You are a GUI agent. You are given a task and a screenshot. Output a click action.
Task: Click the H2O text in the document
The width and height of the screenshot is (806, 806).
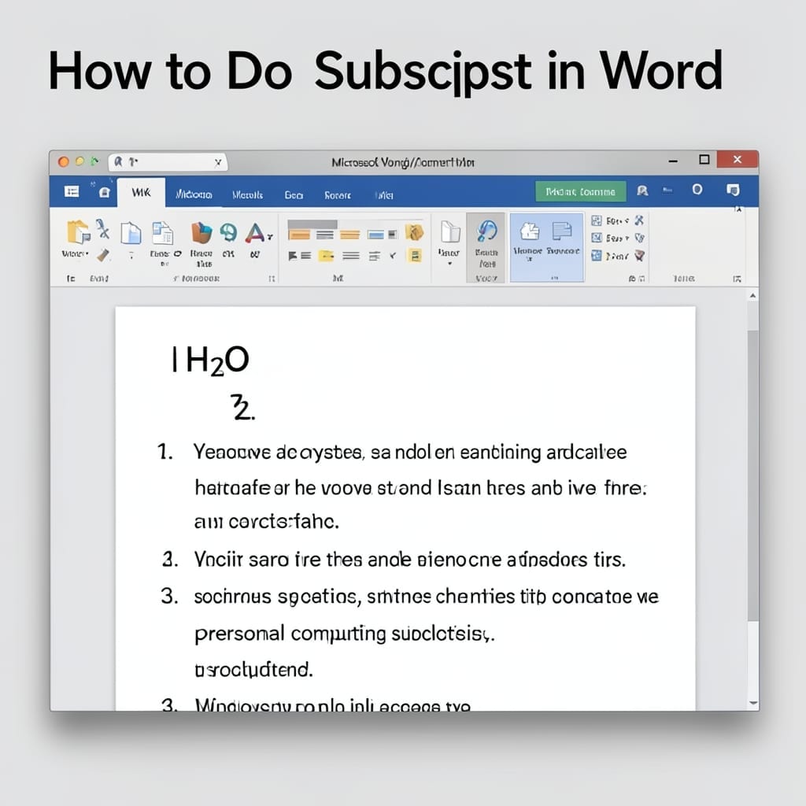coord(217,360)
